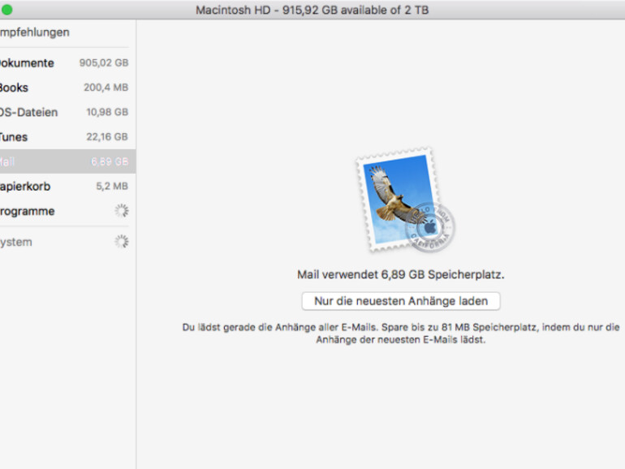The image size is (625, 469).
Task: Click the loading spinner next to System
Action: pyautogui.click(x=122, y=242)
